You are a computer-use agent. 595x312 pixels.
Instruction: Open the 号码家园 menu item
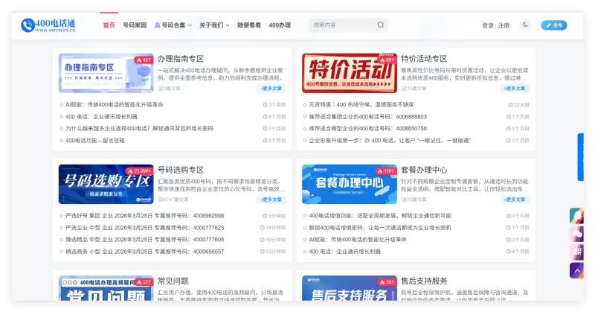coord(135,25)
